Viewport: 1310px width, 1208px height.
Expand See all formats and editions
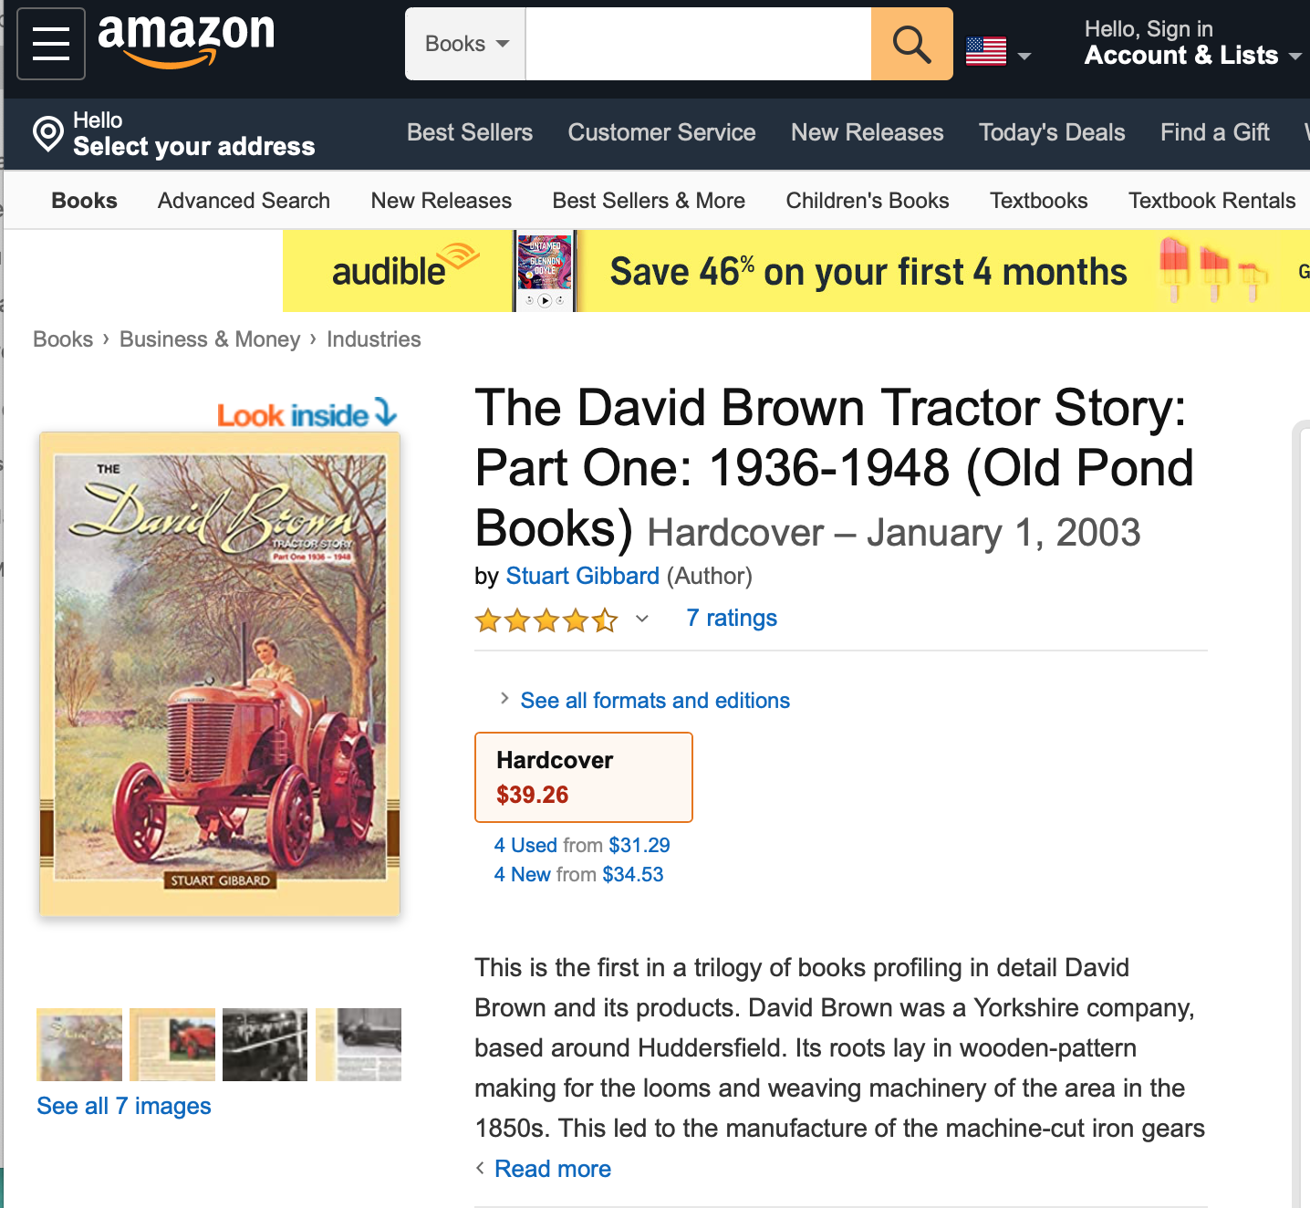click(654, 700)
